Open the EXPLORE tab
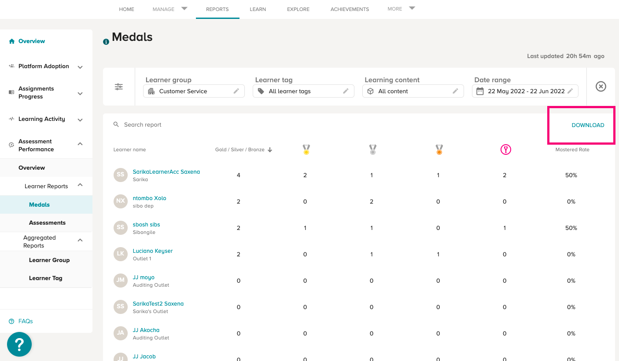 pyautogui.click(x=298, y=9)
